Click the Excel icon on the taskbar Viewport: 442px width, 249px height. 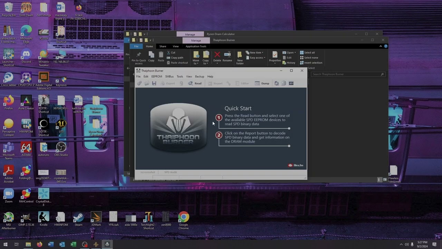[73, 245]
